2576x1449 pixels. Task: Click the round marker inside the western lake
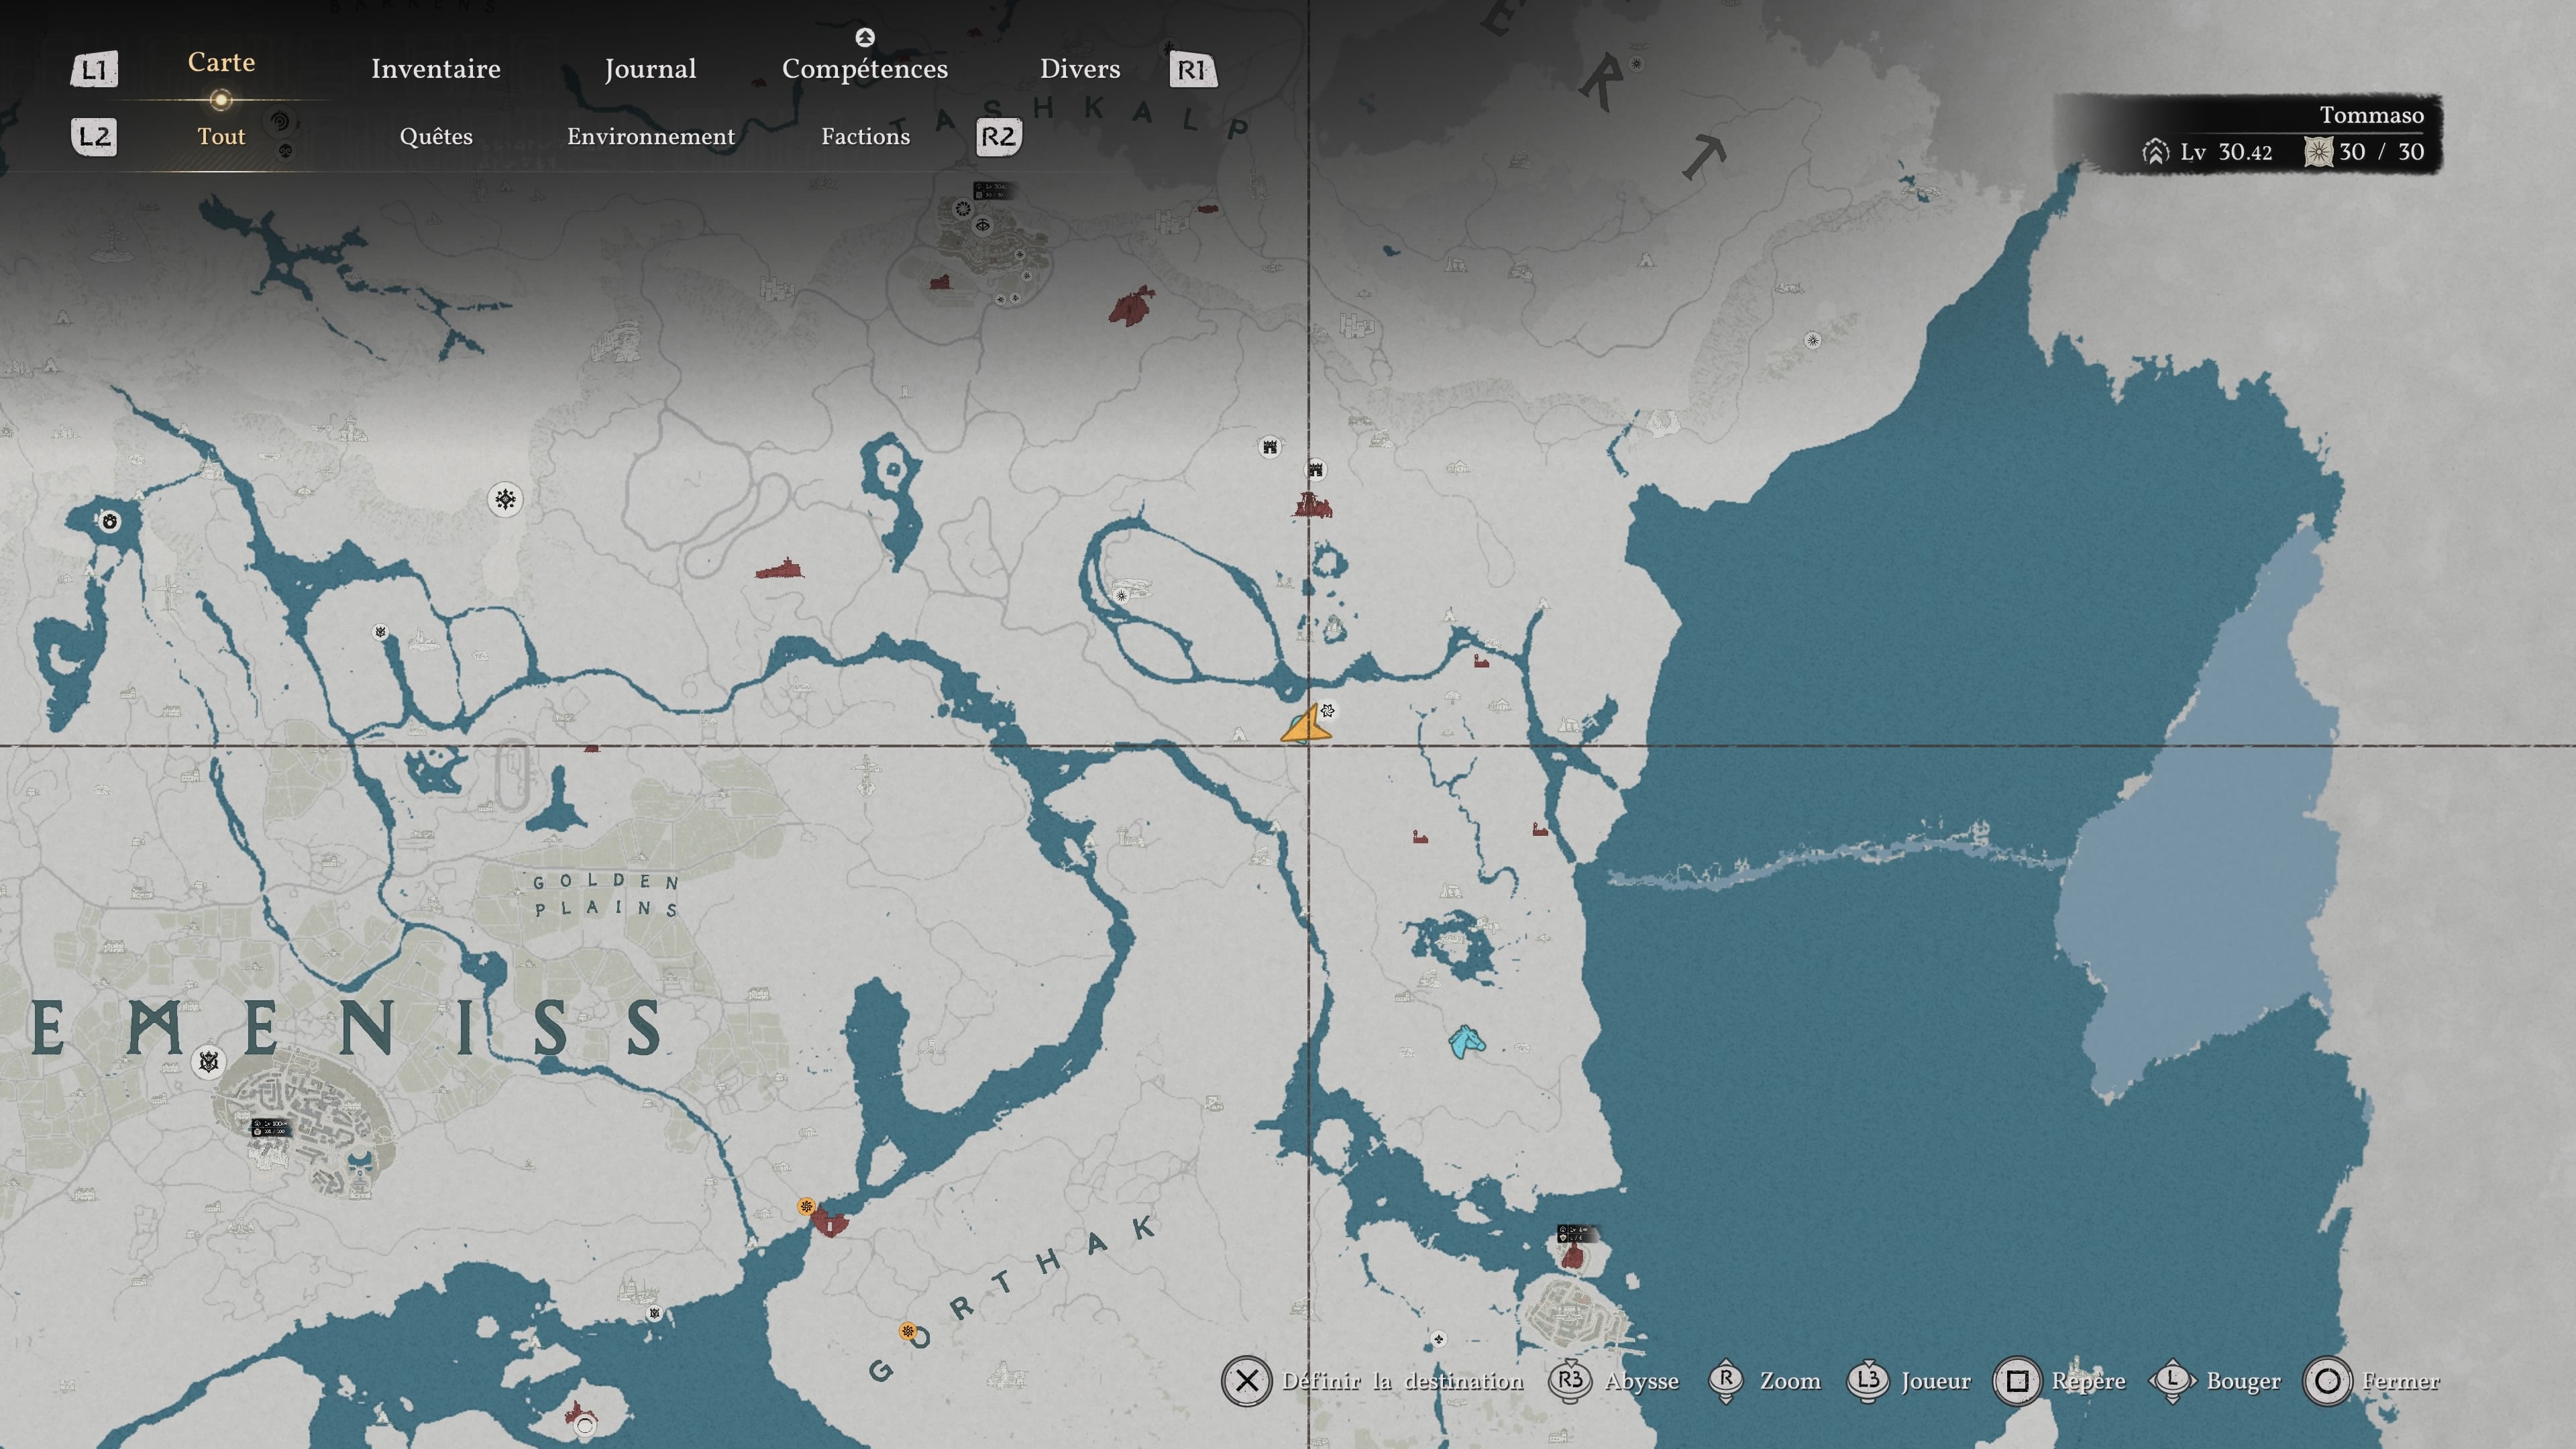(110, 521)
